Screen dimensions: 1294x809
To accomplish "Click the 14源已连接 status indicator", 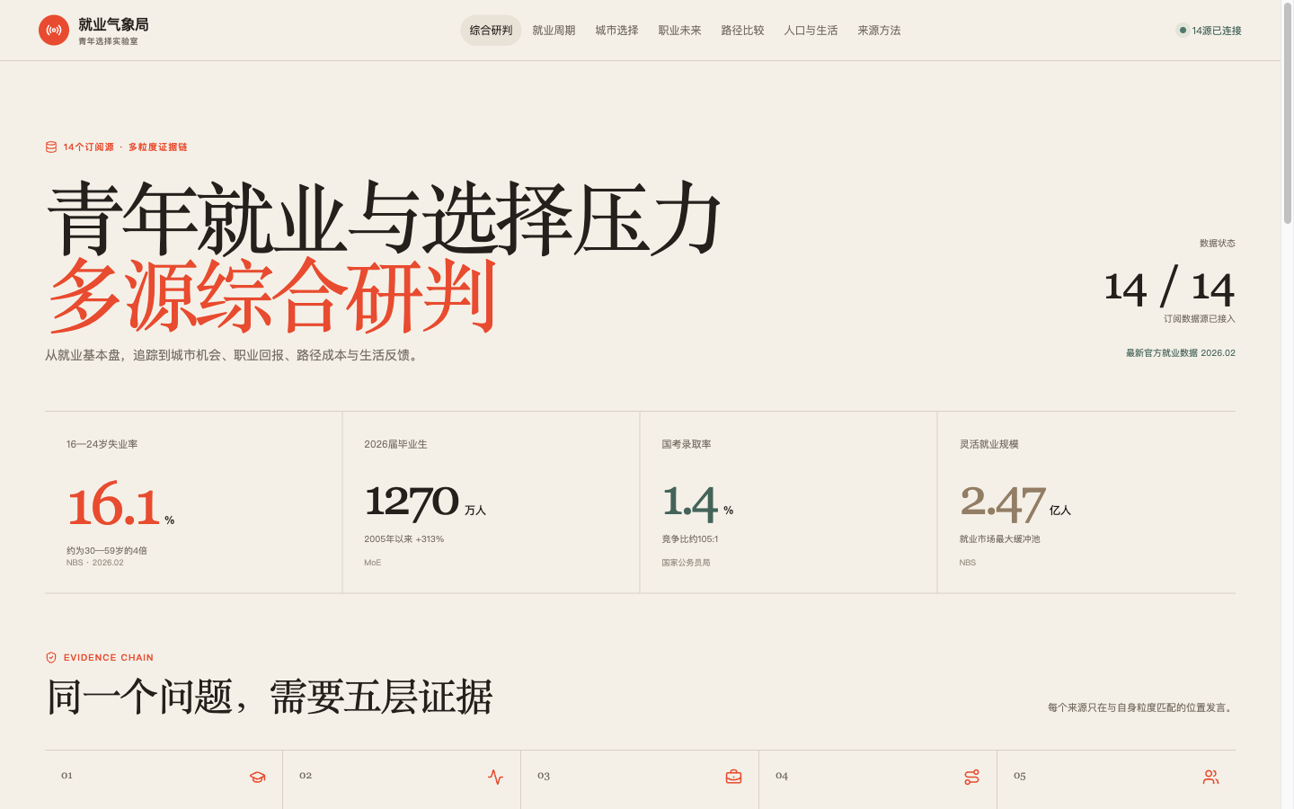I will tap(1210, 30).
